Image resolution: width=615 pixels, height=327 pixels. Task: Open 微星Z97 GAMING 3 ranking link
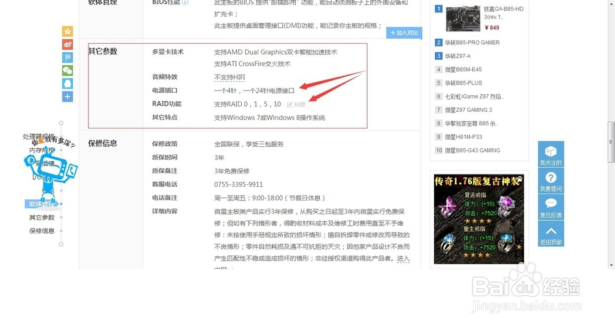point(468,110)
